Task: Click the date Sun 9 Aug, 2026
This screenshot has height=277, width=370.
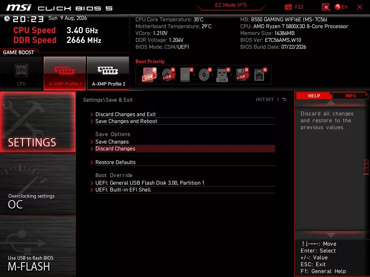Action: (68, 18)
